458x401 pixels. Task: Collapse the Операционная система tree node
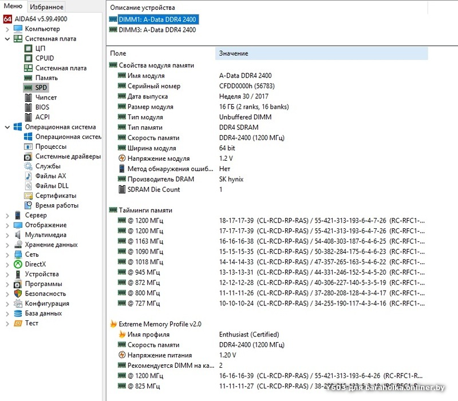point(7,127)
